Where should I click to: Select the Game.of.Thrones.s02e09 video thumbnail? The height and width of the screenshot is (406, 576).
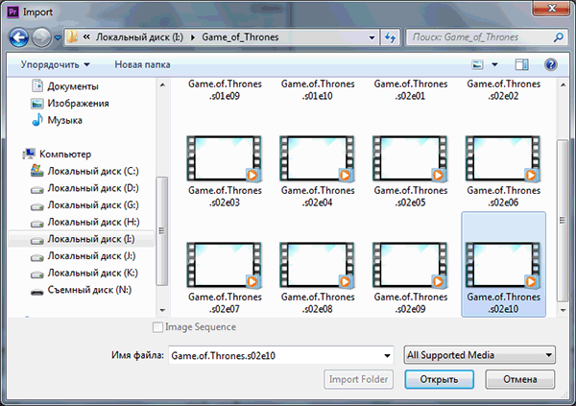tap(410, 265)
